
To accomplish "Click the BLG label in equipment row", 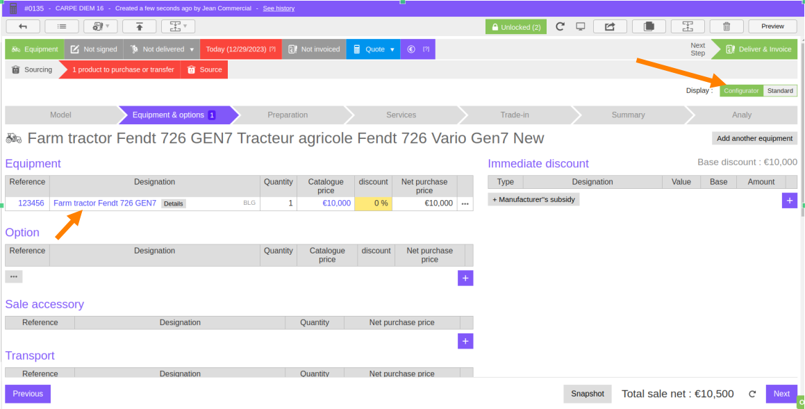I will [x=249, y=203].
